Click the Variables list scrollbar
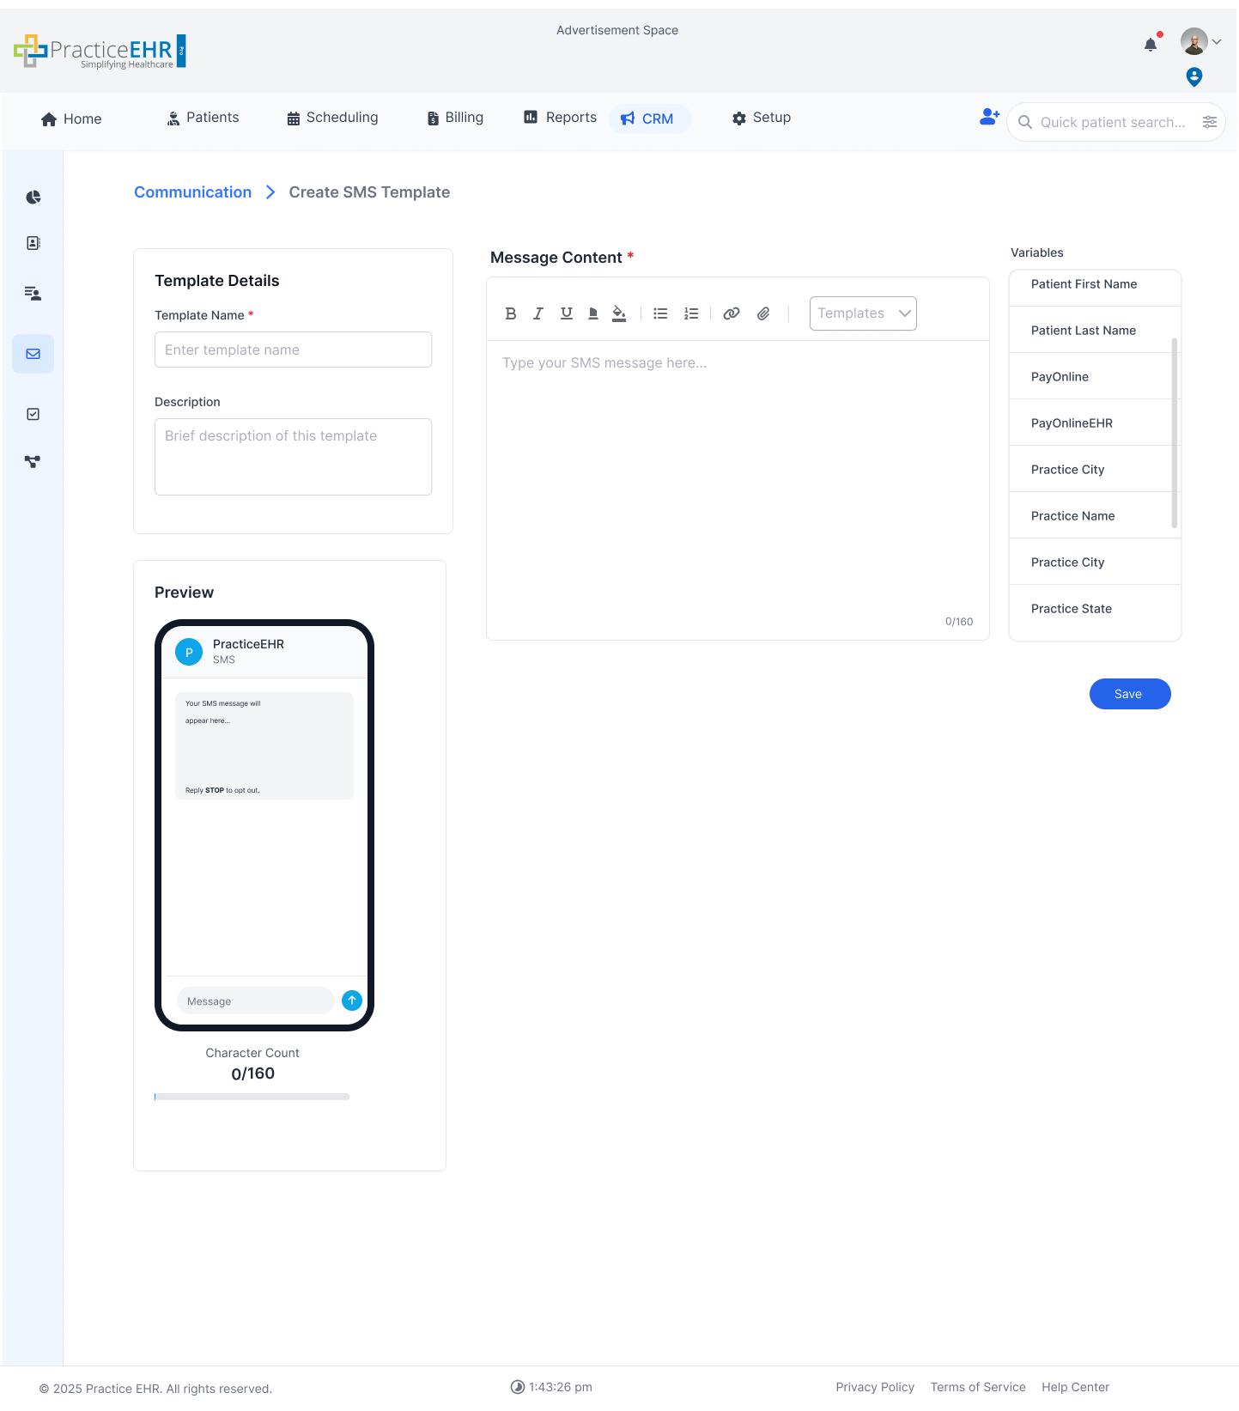Viewport: 1239px width, 1411px height. point(1175,433)
